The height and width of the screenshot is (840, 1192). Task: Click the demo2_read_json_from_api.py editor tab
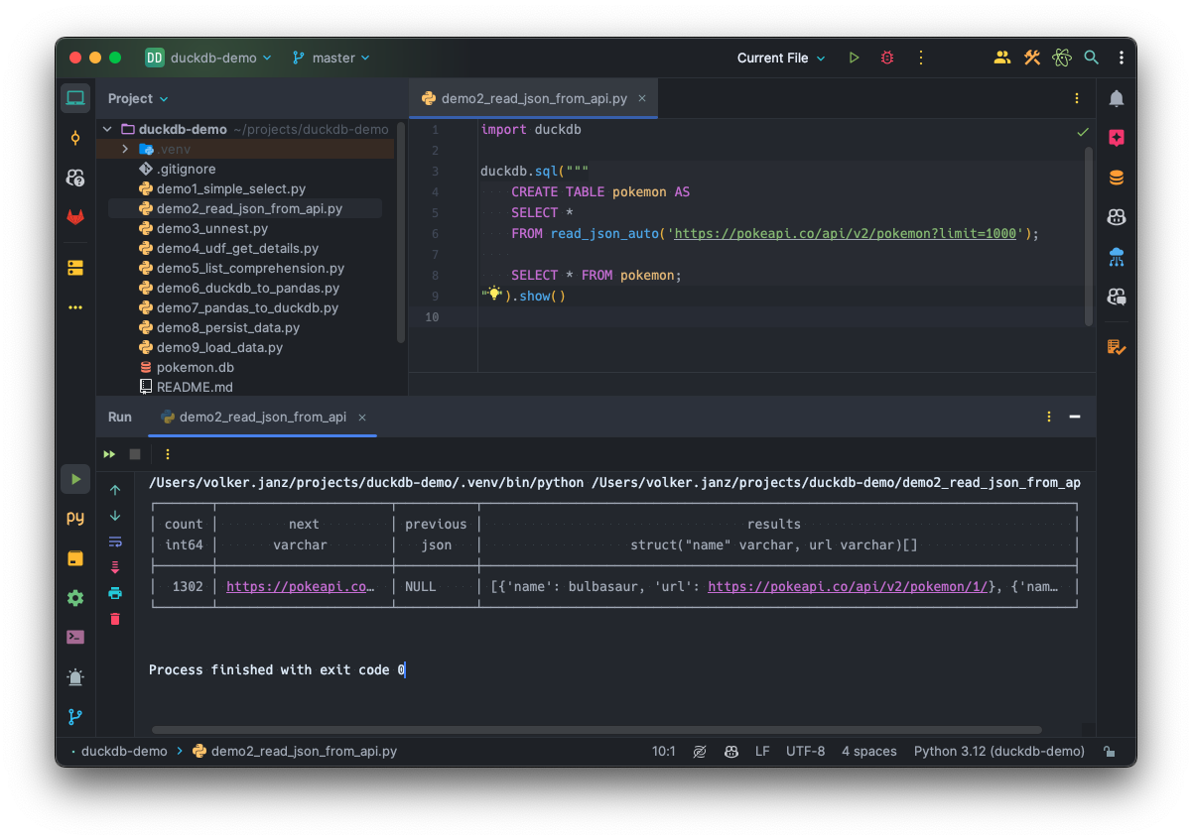click(534, 98)
